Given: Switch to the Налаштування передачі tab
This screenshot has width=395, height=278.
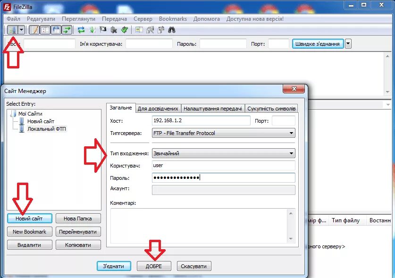Looking at the screenshot, I should click(x=213, y=109).
